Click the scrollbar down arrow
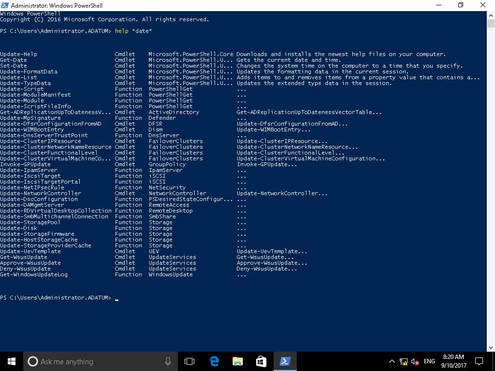 click(x=491, y=347)
